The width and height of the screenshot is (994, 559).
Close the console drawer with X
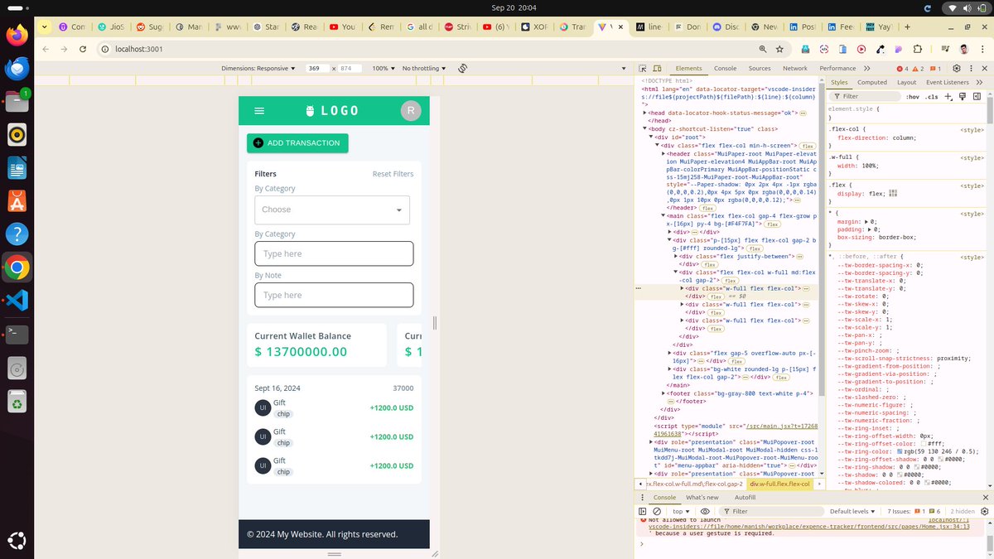click(986, 498)
